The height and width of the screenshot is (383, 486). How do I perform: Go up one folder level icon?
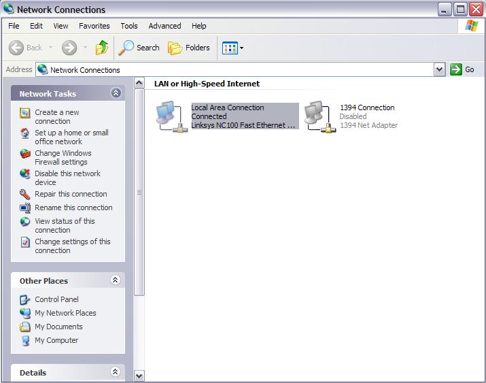[x=102, y=48]
